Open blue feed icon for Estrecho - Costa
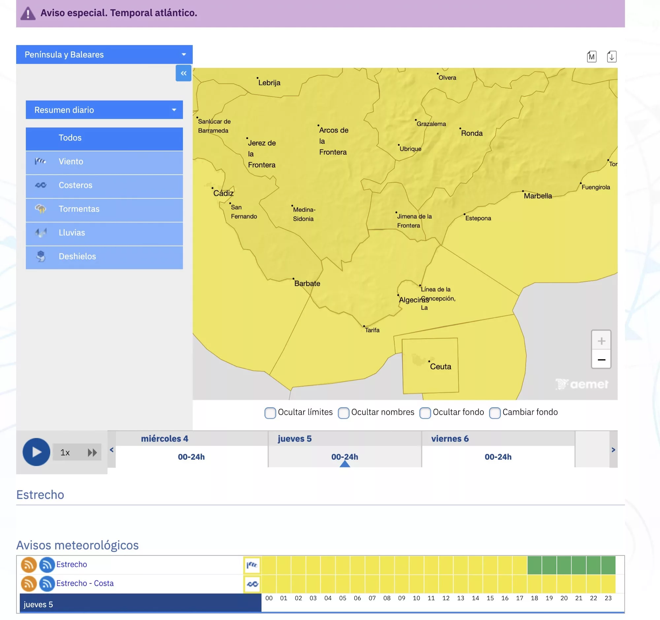 [47, 583]
